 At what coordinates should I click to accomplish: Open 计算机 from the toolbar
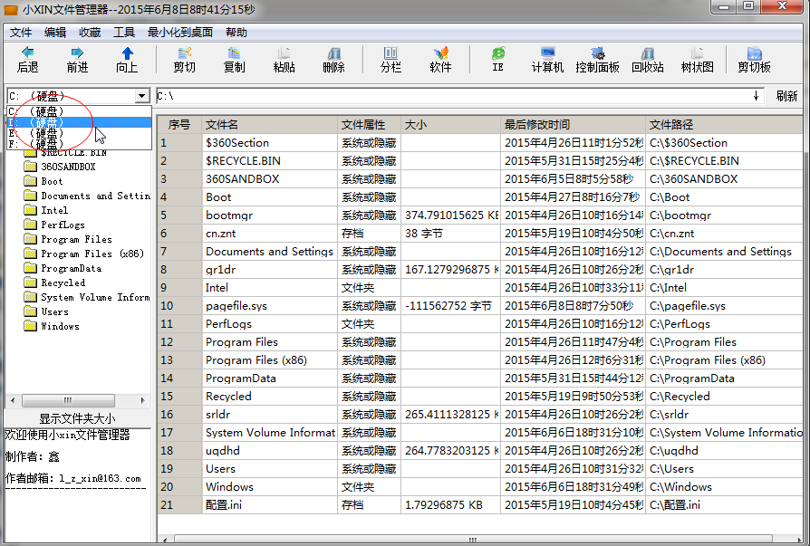pyautogui.click(x=547, y=53)
